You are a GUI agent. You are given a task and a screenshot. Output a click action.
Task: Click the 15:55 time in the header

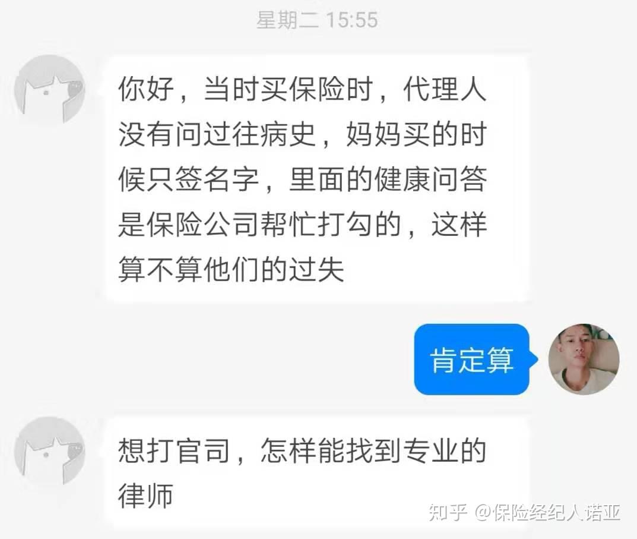(352, 20)
